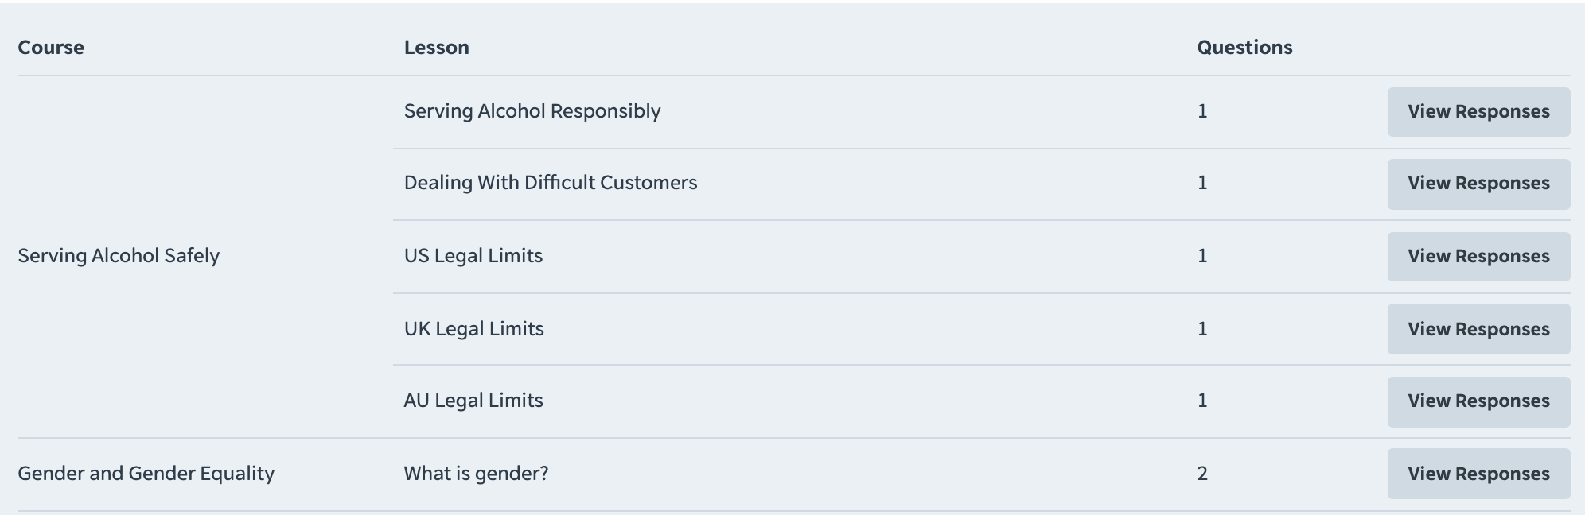The image size is (1585, 515).
Task: Click the AU Legal Limits lesson title
Action: 473,401
